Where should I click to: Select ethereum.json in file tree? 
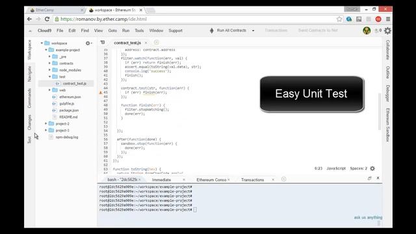(x=70, y=97)
